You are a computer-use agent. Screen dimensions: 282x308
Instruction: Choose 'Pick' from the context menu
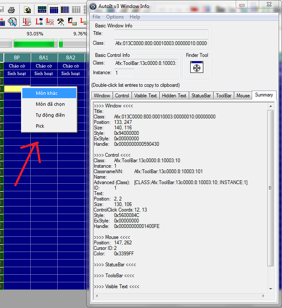pos(49,126)
